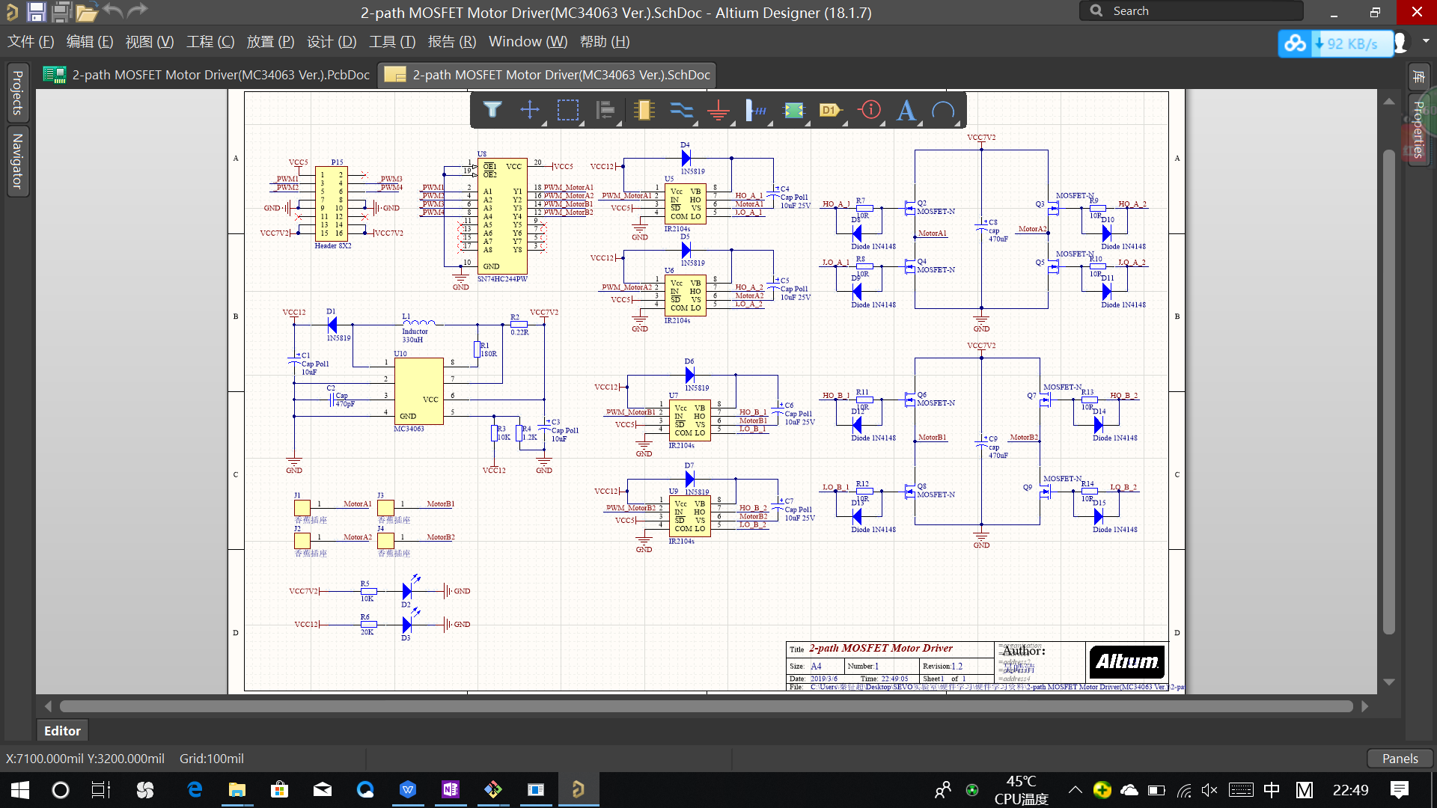The height and width of the screenshot is (808, 1437).
Task: Expand the Navigator side panel
Action: (17, 161)
